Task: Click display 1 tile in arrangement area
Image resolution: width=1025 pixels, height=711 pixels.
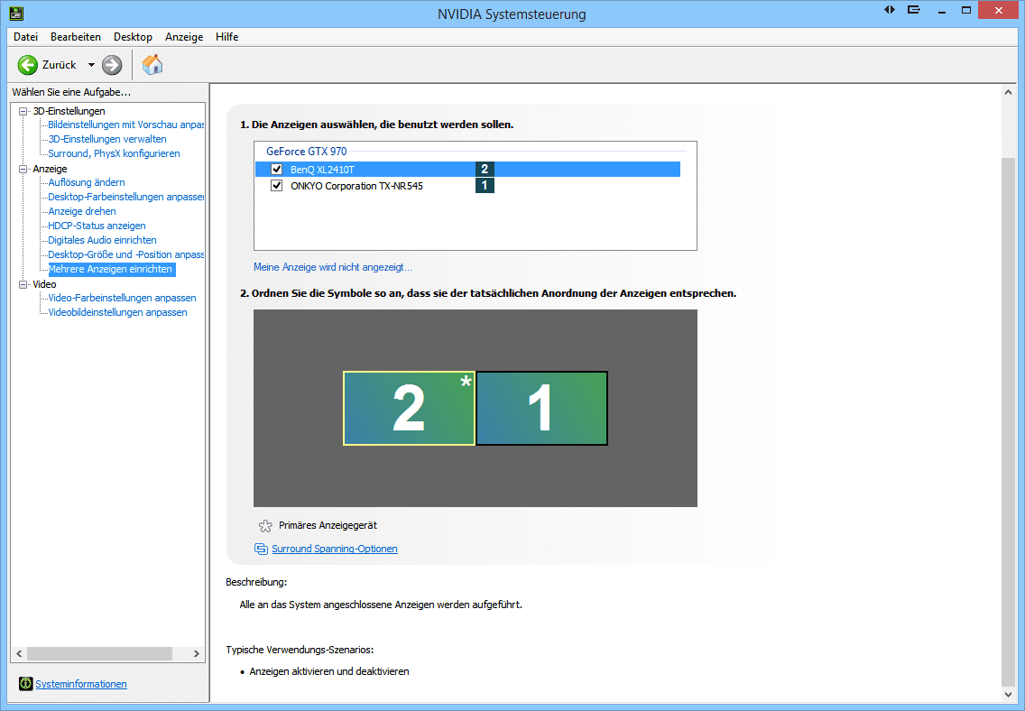Action: [x=542, y=409]
